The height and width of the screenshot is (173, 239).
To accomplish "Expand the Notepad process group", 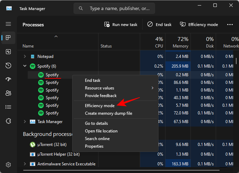I will pos(25,57).
